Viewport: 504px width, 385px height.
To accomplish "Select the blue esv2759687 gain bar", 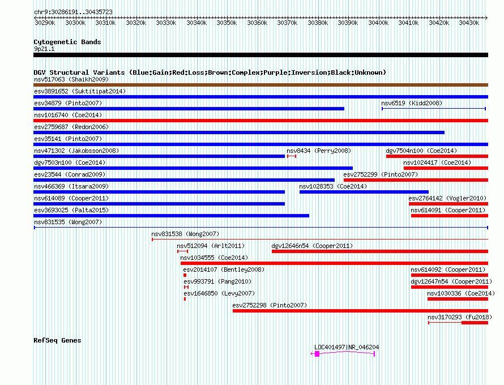I will [239, 132].
